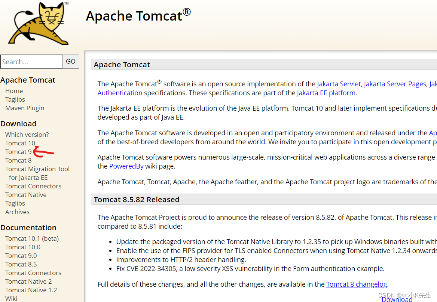437x302 pixels.
Task: Click the GO search button
Action: tap(71, 62)
